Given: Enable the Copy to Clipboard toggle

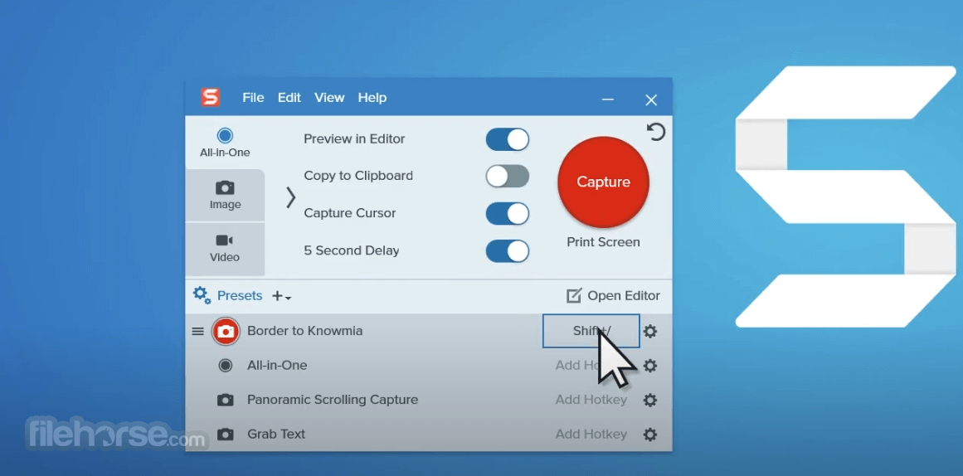Looking at the screenshot, I should tap(508, 177).
